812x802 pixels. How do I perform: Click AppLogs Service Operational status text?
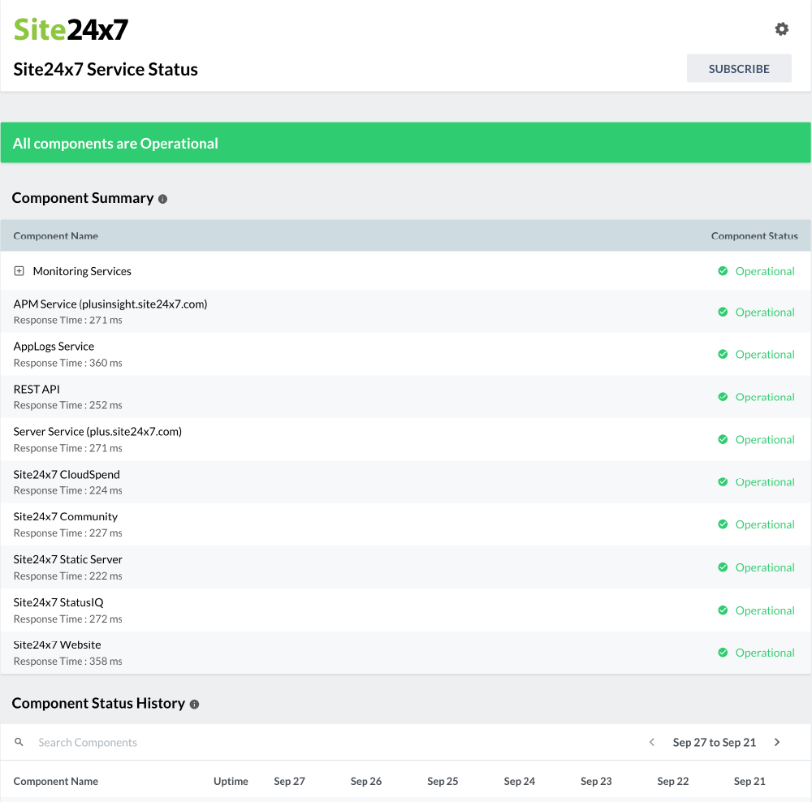764,355
